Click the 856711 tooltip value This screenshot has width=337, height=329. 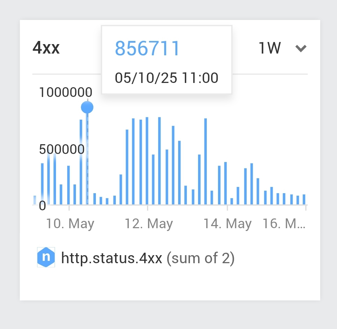click(147, 48)
